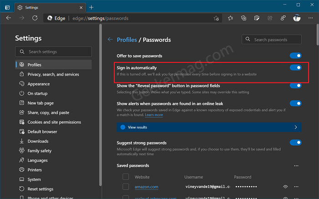319x199 pixels.
Task: Open Saved passwords more options ellipsis
Action: (x=296, y=166)
